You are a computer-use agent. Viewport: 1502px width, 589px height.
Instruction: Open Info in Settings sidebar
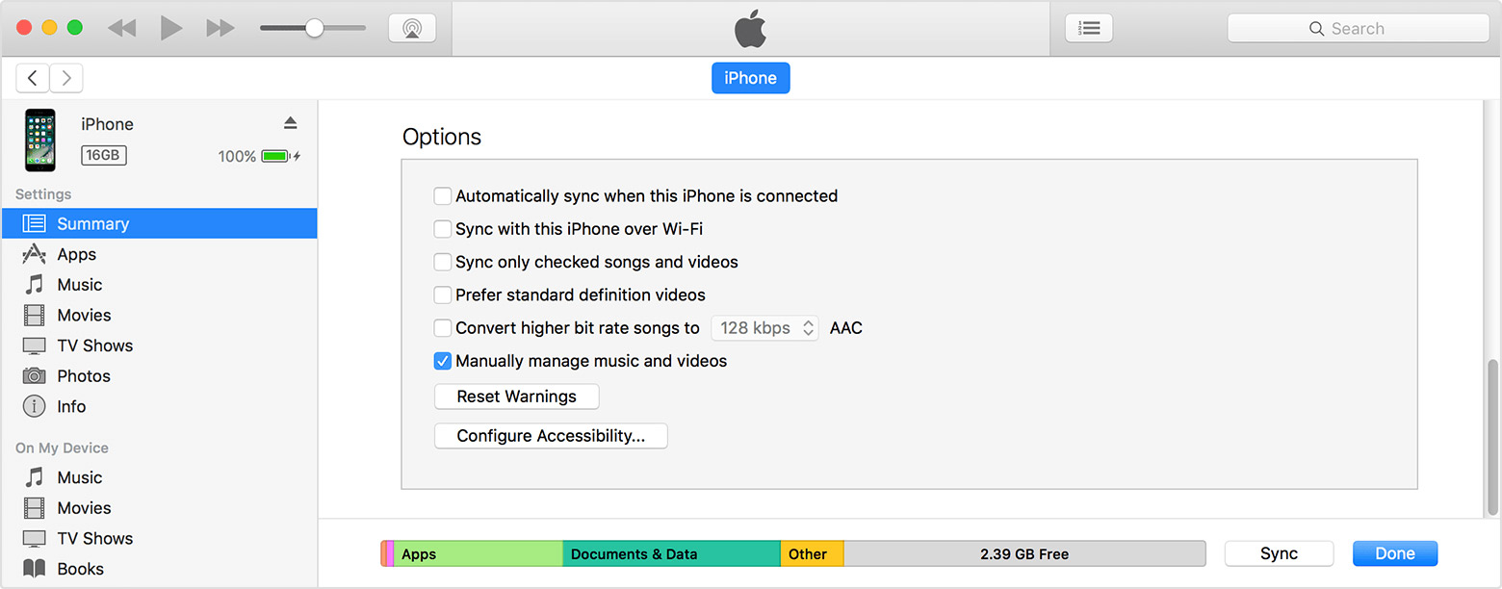coord(159,406)
